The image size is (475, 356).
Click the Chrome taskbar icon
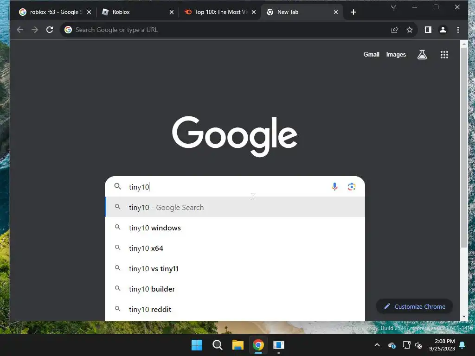(258, 345)
